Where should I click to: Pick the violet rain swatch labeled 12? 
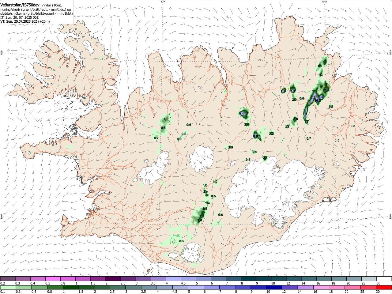[x=289, y=287]
